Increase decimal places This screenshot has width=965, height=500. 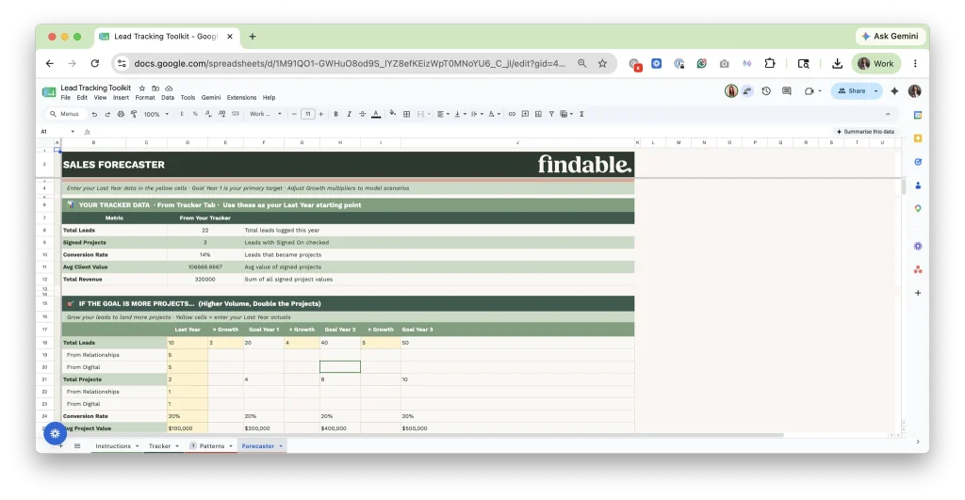click(221, 114)
